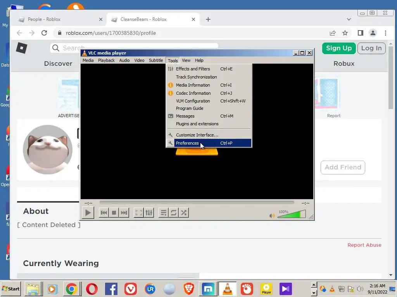
Task: Skip to previous track in VLC
Action: tap(104, 213)
